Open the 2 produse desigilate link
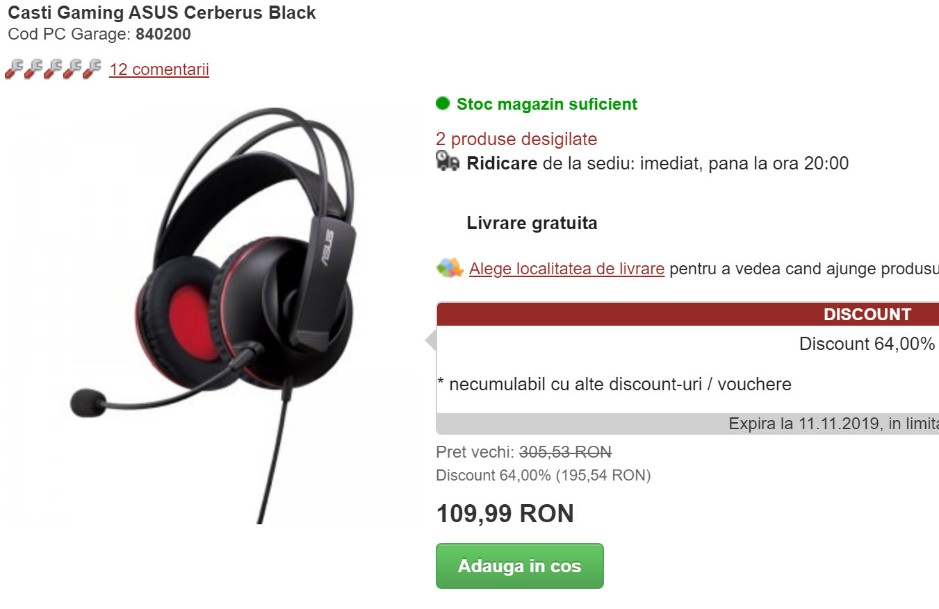Viewport: 939px width, 609px height. (x=516, y=139)
